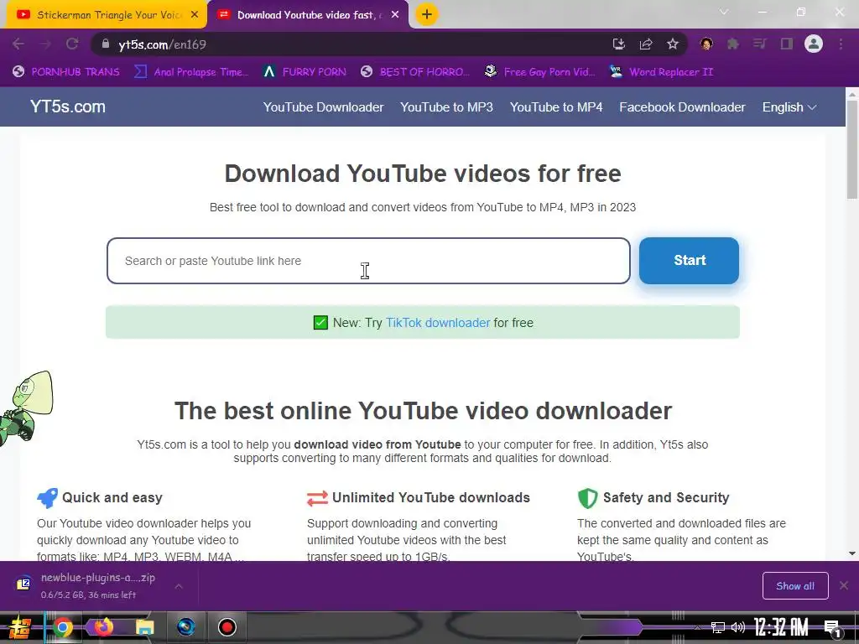Viewport: 859px width, 644px height.
Task: Show hidden tray icons chevron
Action: (x=697, y=627)
